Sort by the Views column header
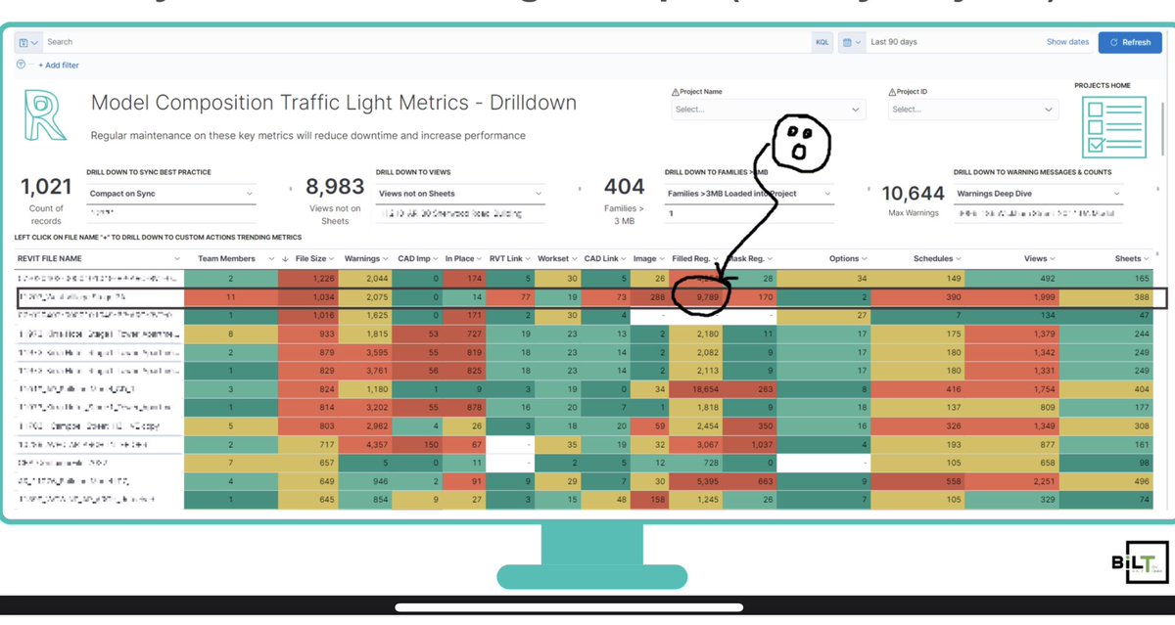Screen dimensions: 1175x625 click(x=1035, y=259)
